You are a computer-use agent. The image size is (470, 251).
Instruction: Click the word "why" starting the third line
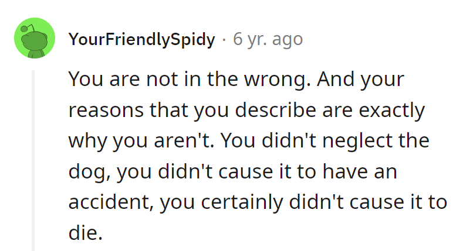pos(86,141)
